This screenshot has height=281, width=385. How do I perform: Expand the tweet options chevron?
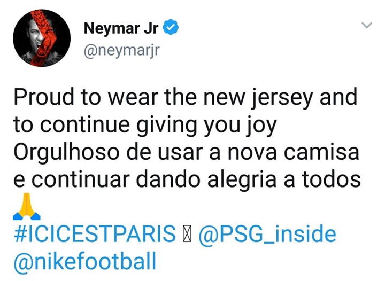[367, 25]
